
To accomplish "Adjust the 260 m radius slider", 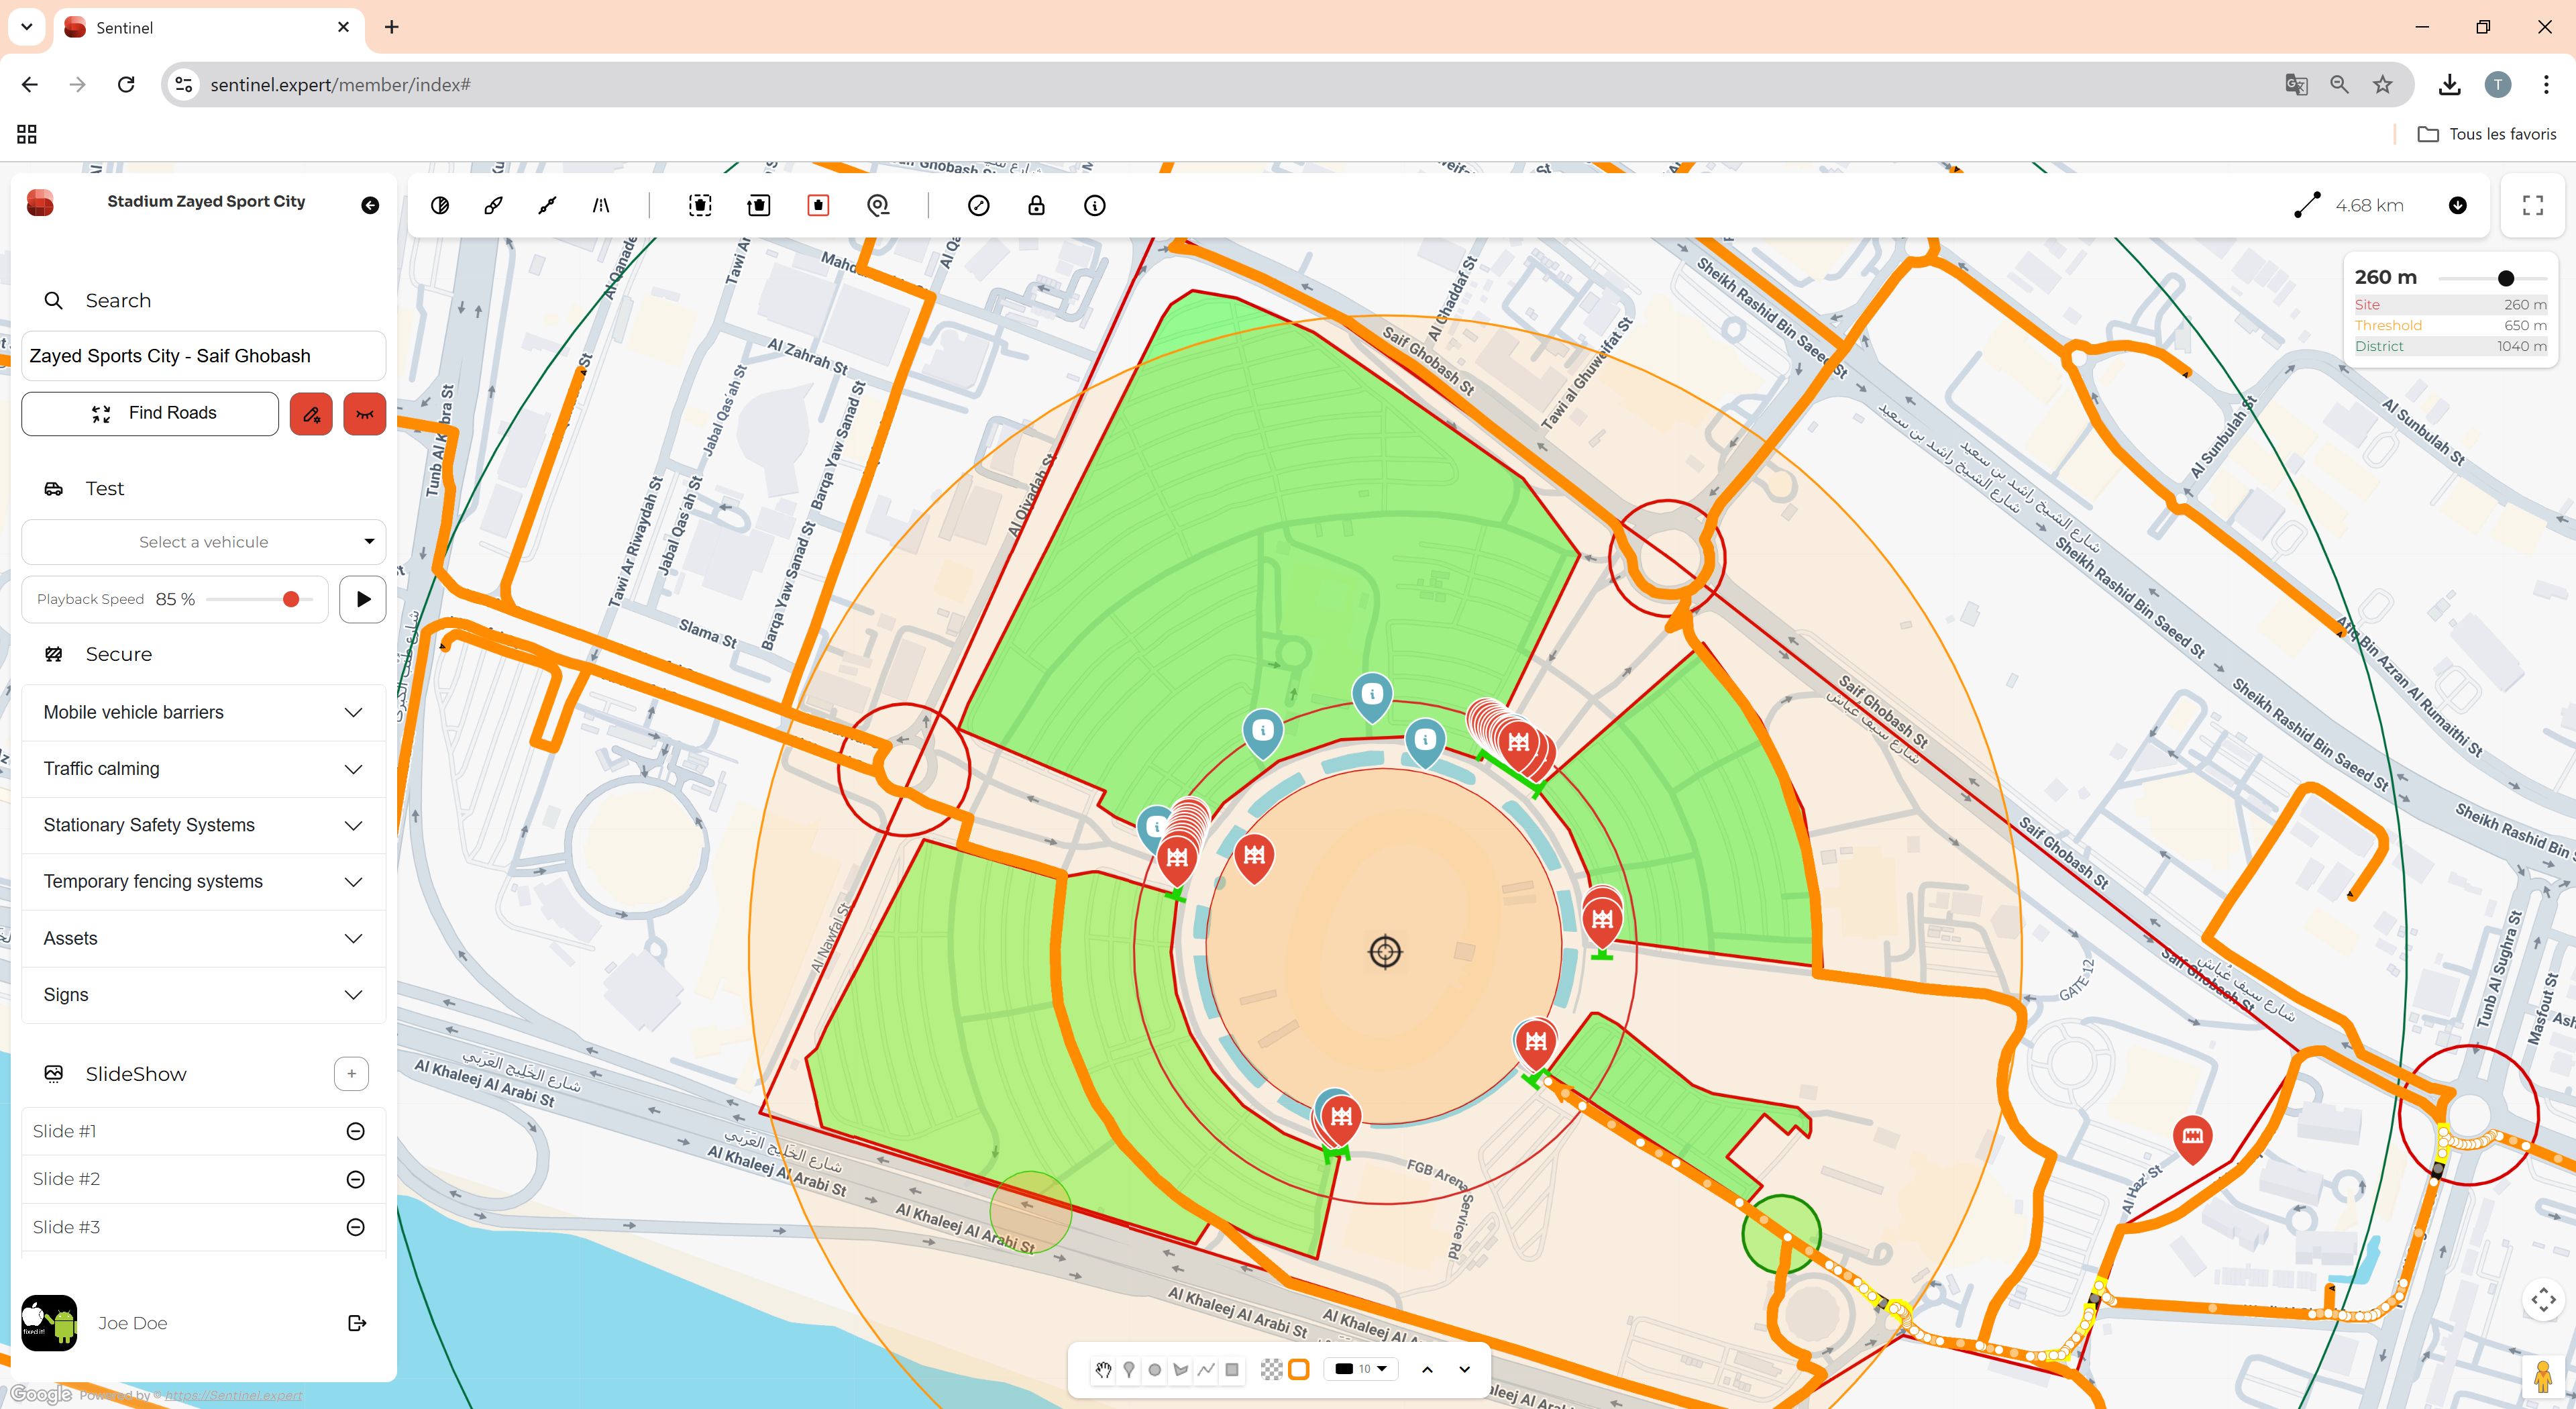I will (2492, 278).
